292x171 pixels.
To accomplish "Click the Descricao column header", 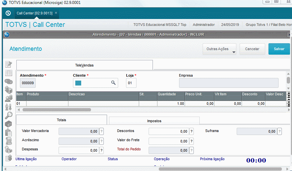I will (x=103, y=96).
